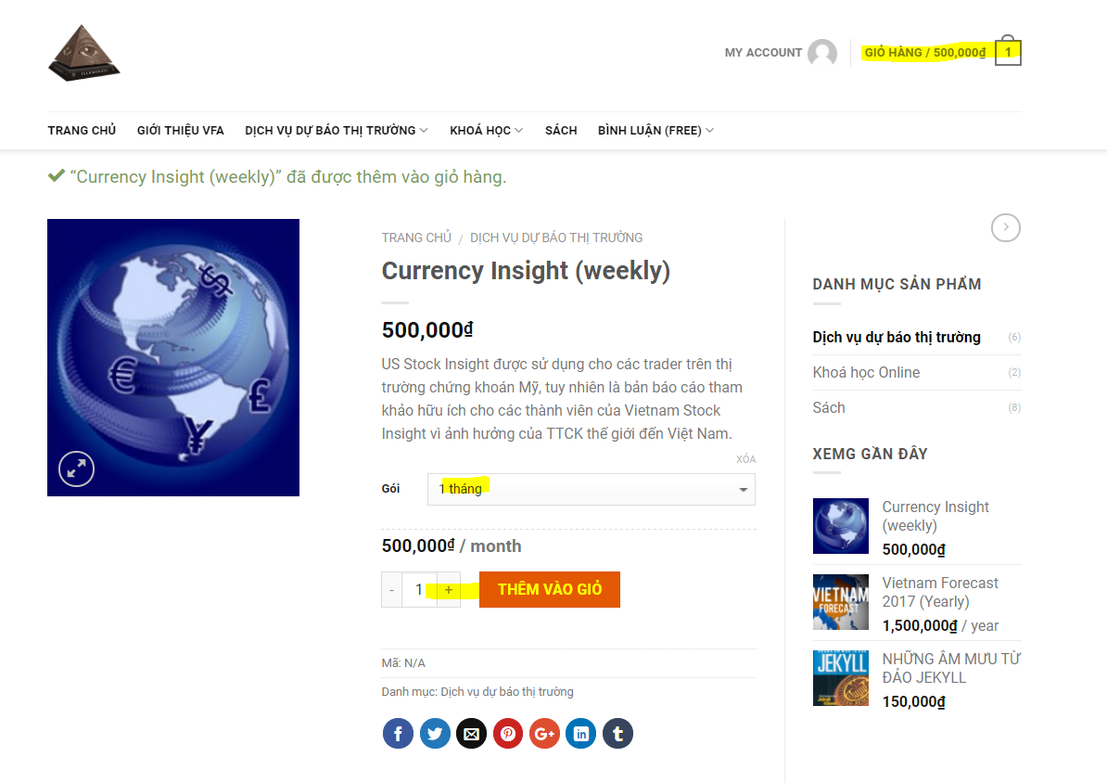Open the Sách menu item

click(x=561, y=131)
